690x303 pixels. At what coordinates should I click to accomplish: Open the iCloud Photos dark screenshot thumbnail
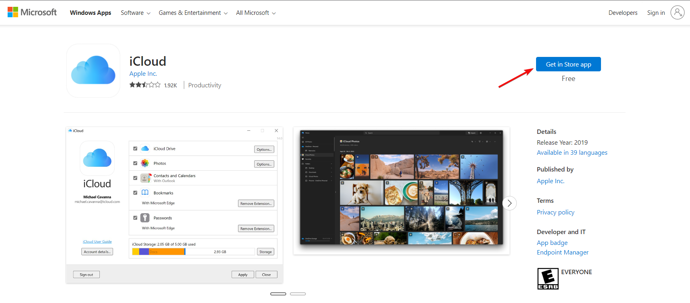click(401, 191)
